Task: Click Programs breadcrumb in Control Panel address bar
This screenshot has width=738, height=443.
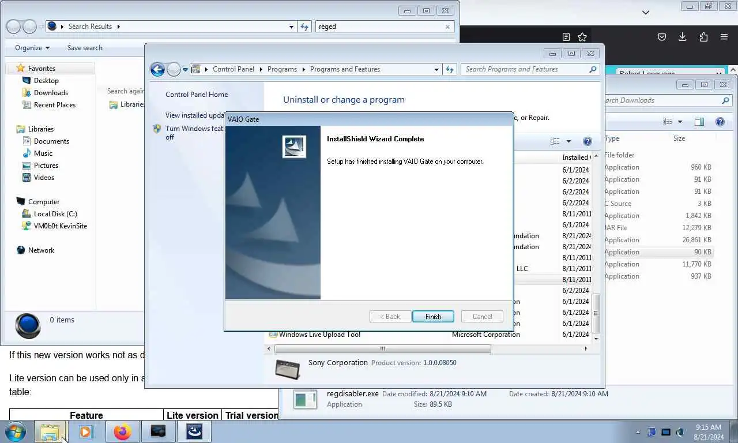Action: [282, 69]
